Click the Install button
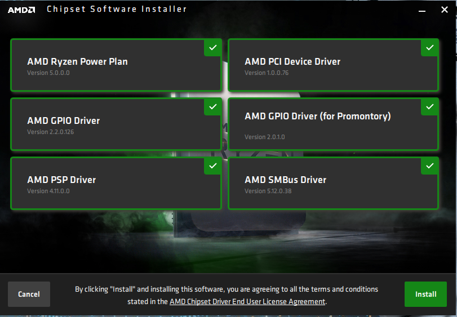Image resolution: width=457 pixels, height=317 pixels. (425, 294)
